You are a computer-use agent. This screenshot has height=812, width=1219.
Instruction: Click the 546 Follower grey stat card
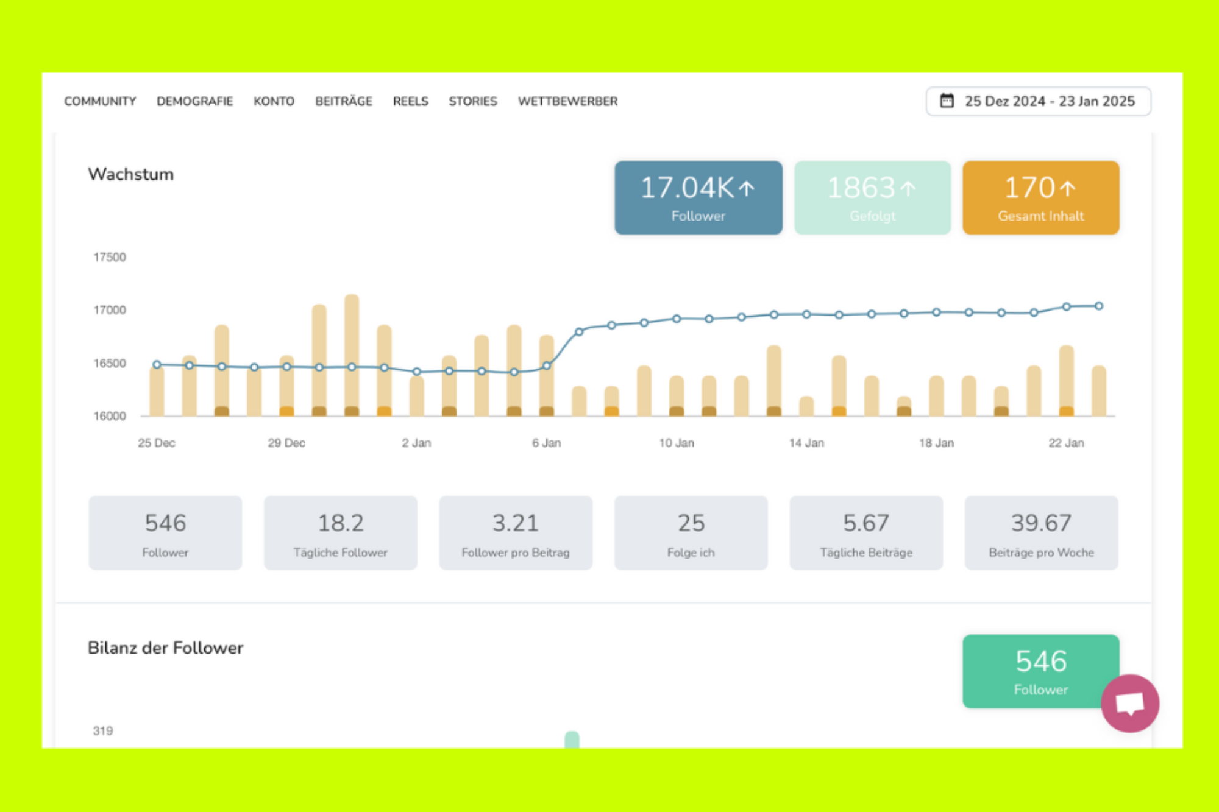tap(165, 533)
